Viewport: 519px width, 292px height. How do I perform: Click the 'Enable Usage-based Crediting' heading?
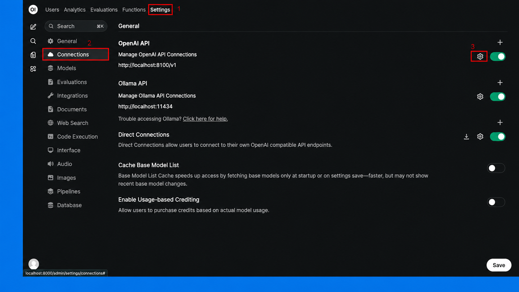pyautogui.click(x=159, y=200)
